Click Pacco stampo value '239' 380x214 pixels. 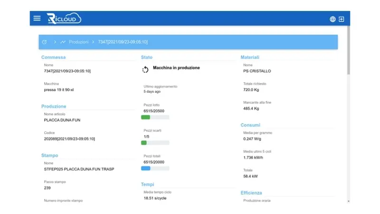click(x=47, y=188)
